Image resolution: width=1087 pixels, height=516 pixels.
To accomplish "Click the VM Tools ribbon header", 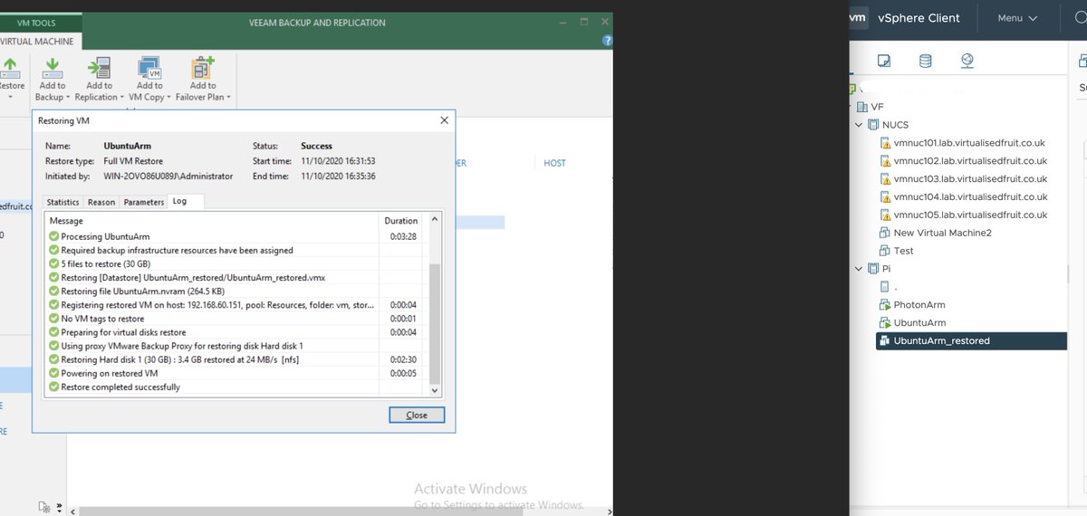I will tap(37, 23).
